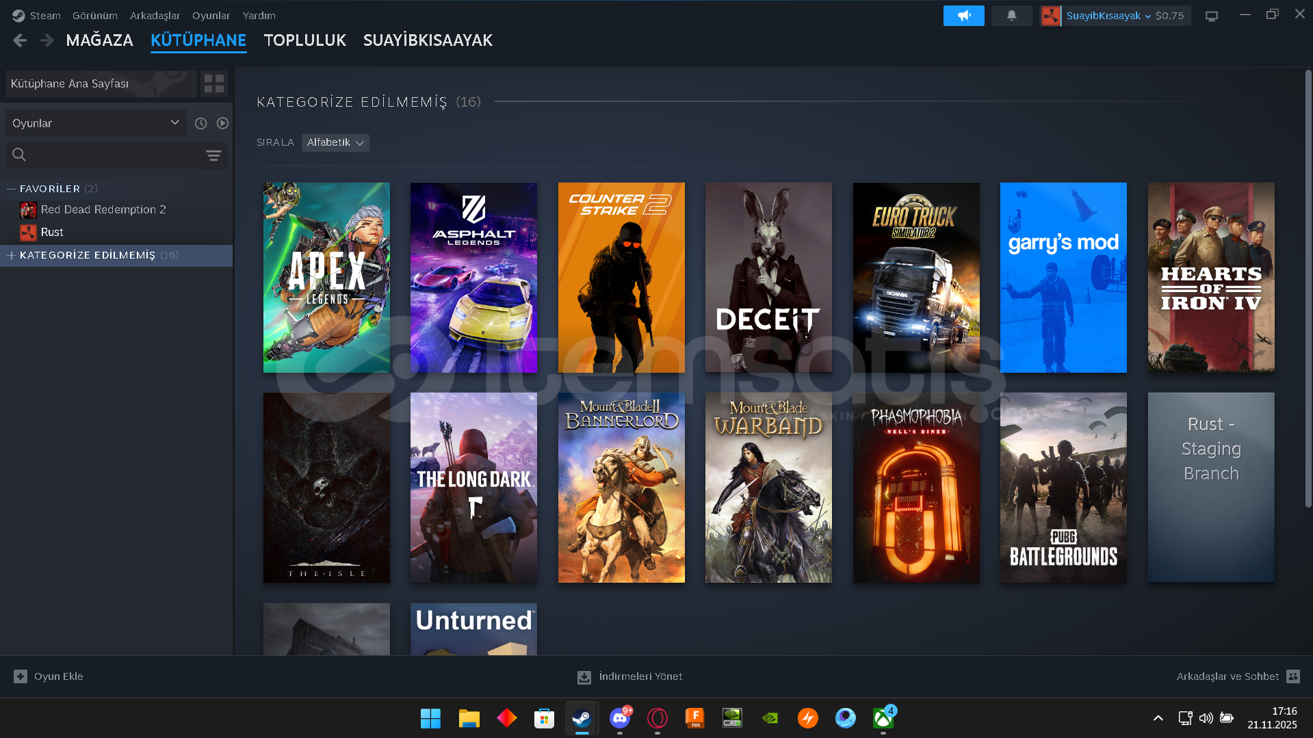Open the Oyunlar filter dropdown
This screenshot has width=1313, height=738.
pos(96,123)
